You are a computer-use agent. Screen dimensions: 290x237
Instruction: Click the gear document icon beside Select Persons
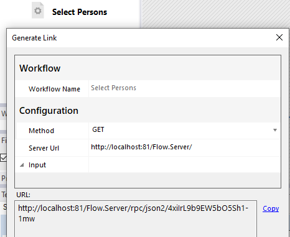point(38,11)
